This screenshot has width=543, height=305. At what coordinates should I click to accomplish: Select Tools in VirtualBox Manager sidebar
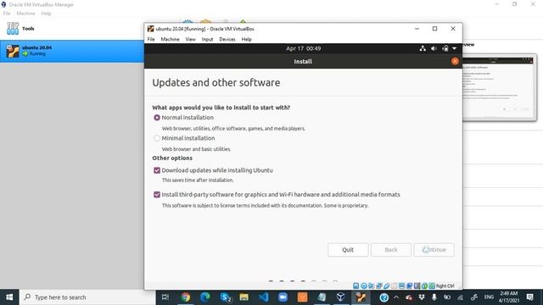click(72, 29)
